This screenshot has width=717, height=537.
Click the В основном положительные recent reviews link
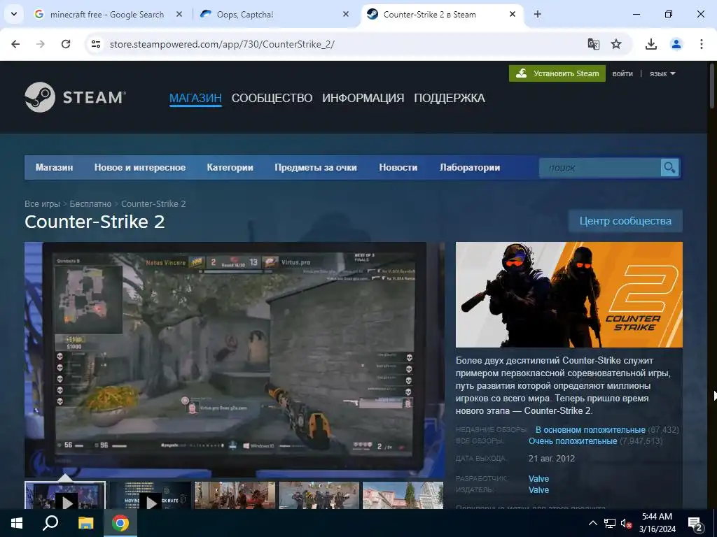pyautogui.click(x=590, y=430)
